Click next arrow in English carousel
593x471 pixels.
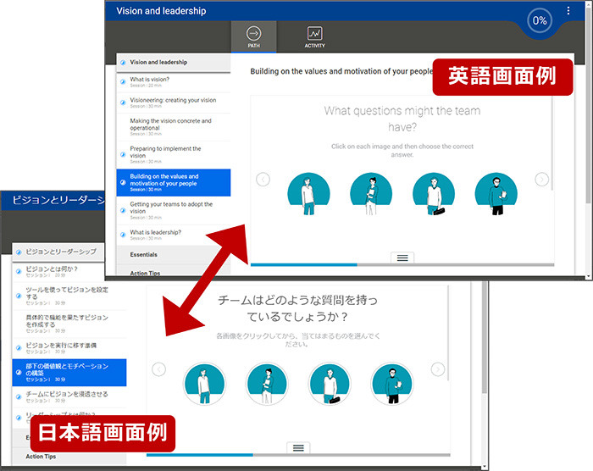click(x=541, y=179)
